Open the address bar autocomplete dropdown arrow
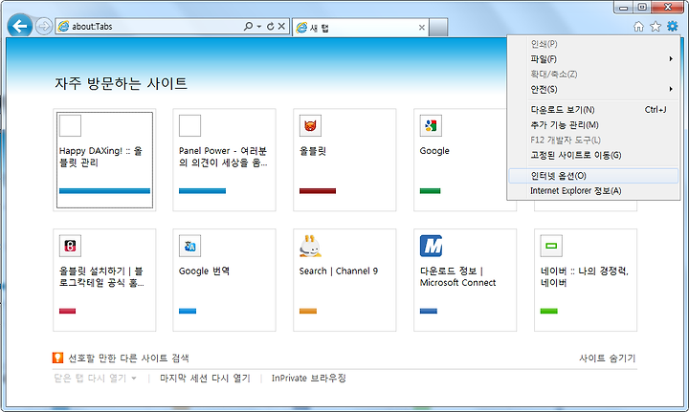 point(259,27)
